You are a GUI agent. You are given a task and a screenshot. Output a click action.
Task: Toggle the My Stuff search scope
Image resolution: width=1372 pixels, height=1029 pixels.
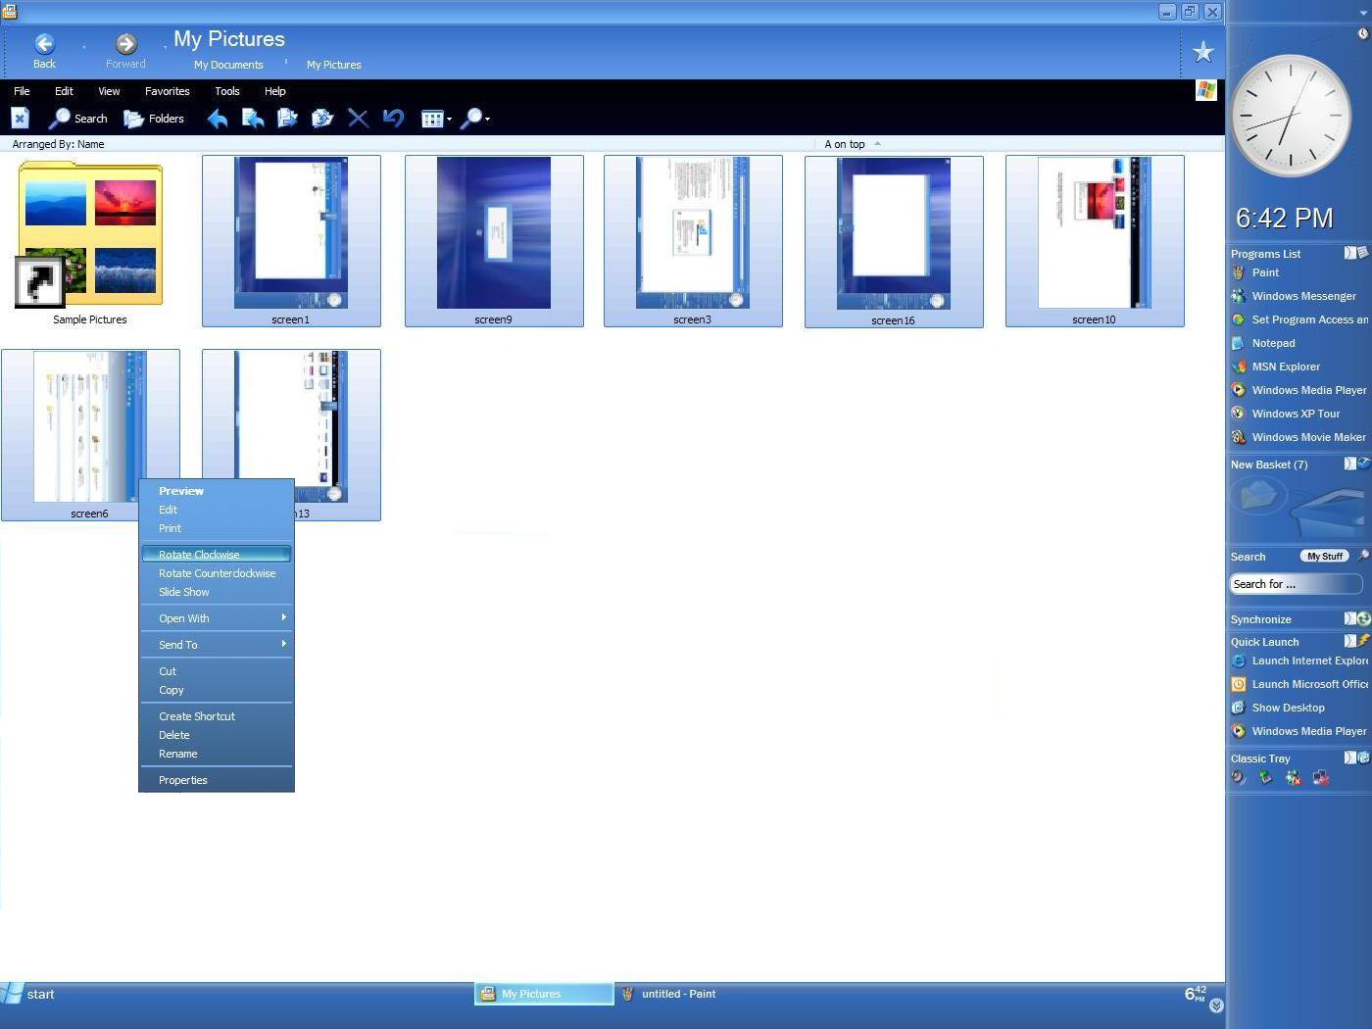pyautogui.click(x=1324, y=557)
